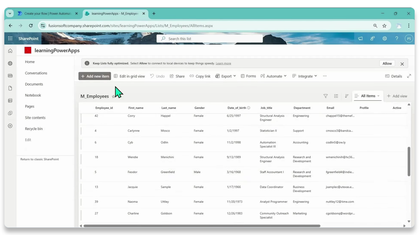Bookmark this page with the star icon

(384, 26)
